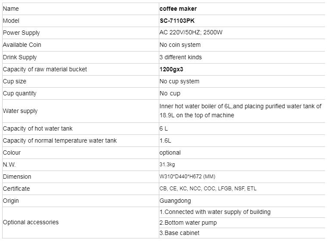
Task: Click the 1200gx3 capacity value
Action: coord(171,69)
